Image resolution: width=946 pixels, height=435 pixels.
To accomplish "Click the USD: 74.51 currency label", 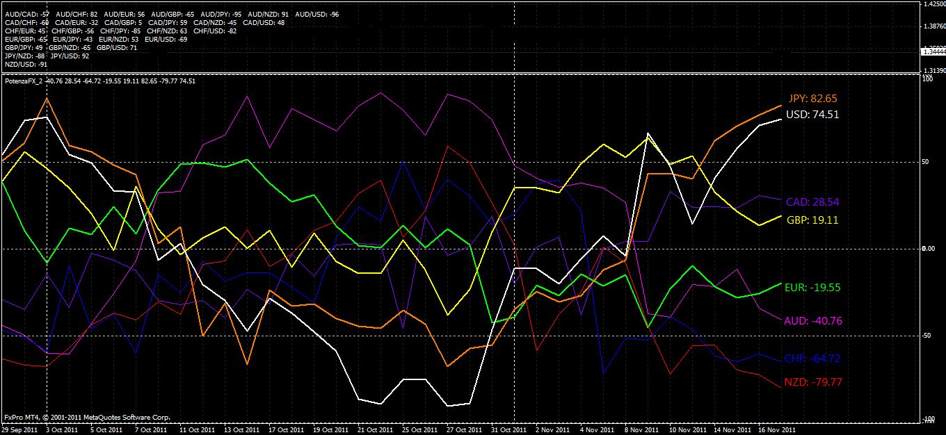I will coord(812,115).
